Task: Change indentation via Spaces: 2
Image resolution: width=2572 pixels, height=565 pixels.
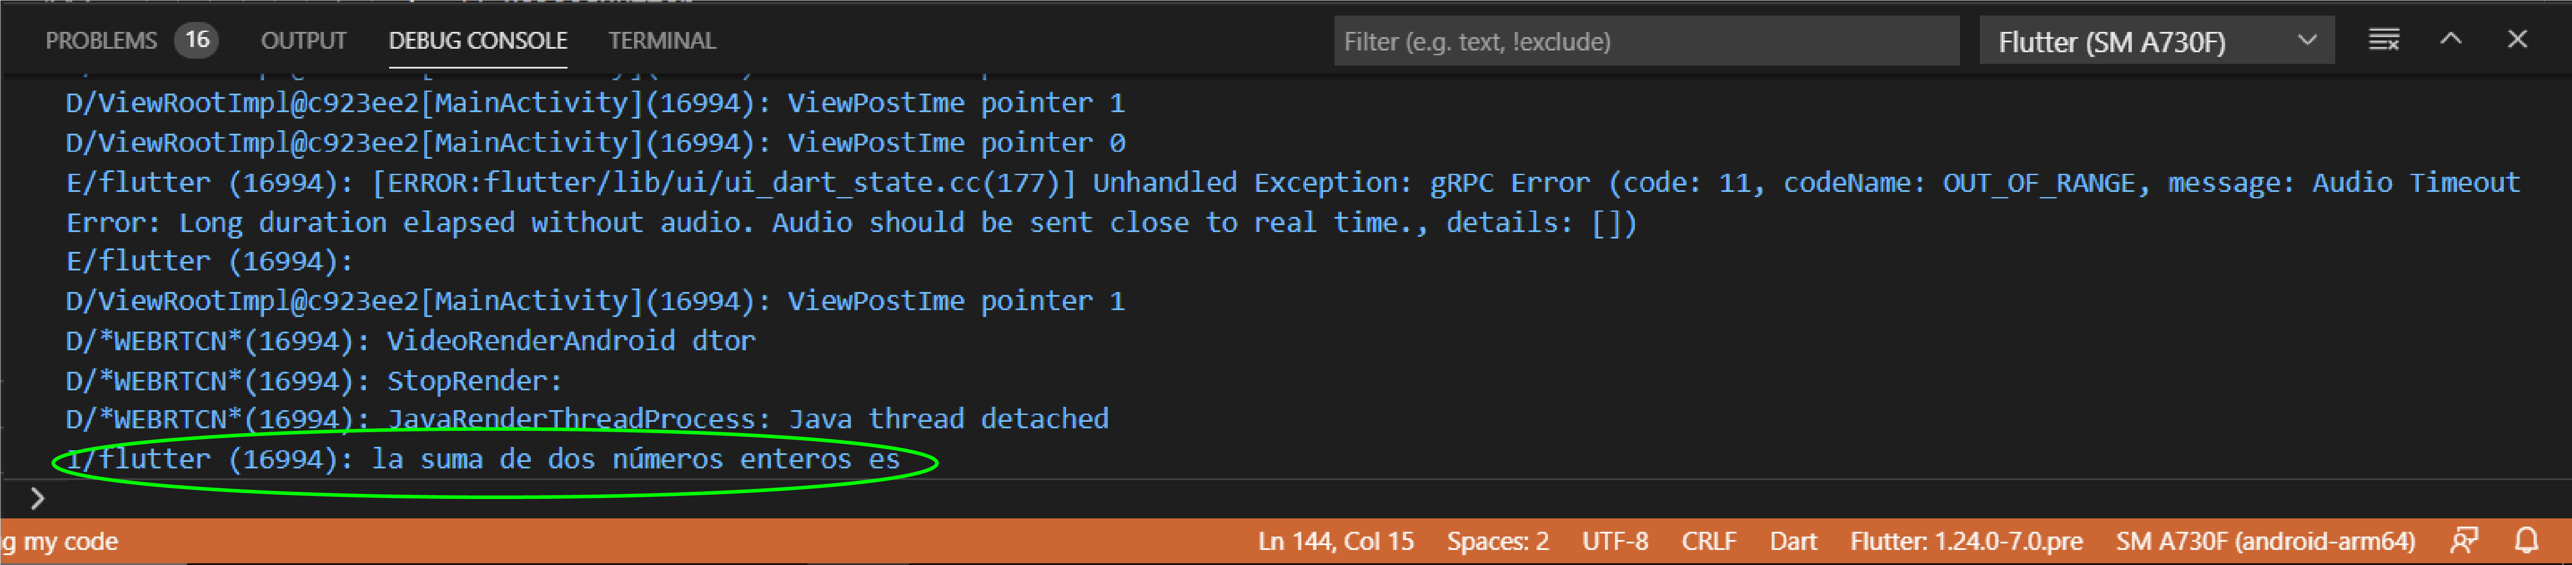Action: [x=1498, y=541]
